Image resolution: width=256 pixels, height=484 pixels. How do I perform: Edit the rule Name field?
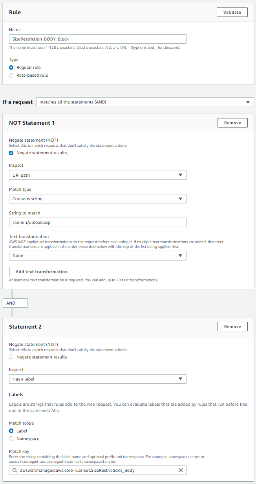coord(97,39)
